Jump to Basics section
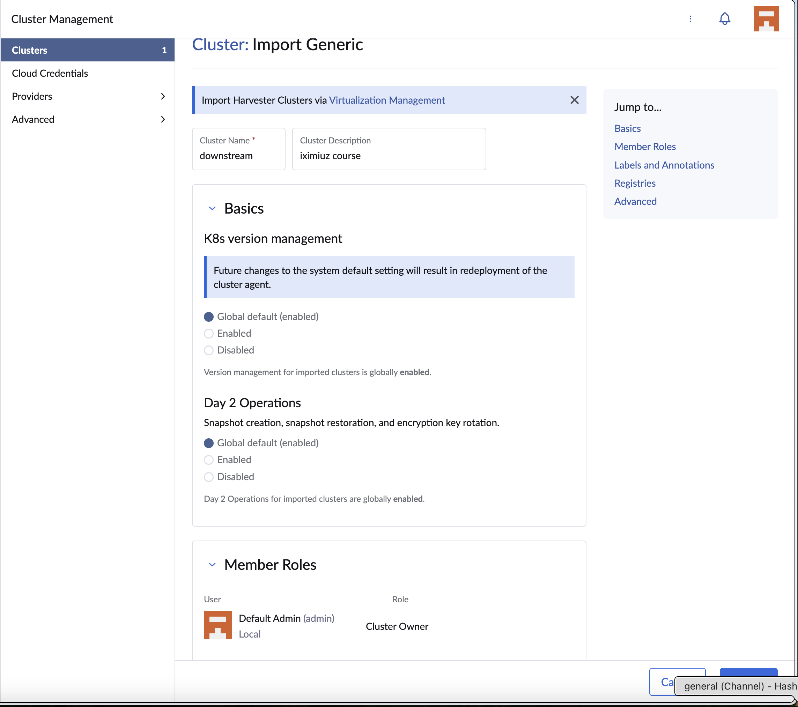 (627, 128)
